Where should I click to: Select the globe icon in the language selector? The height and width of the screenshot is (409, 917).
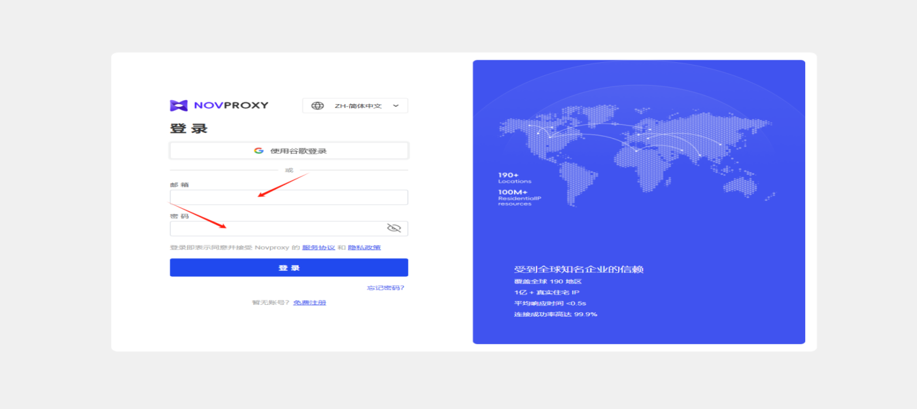[318, 105]
